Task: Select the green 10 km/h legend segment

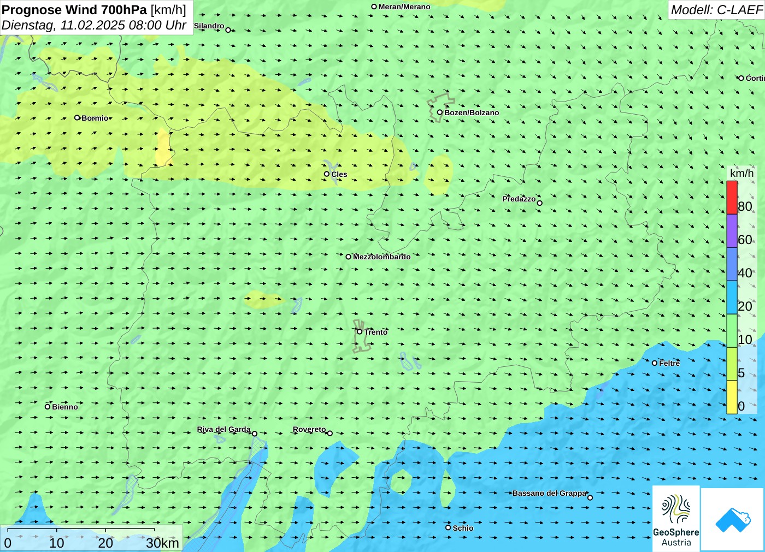Action: [x=732, y=331]
